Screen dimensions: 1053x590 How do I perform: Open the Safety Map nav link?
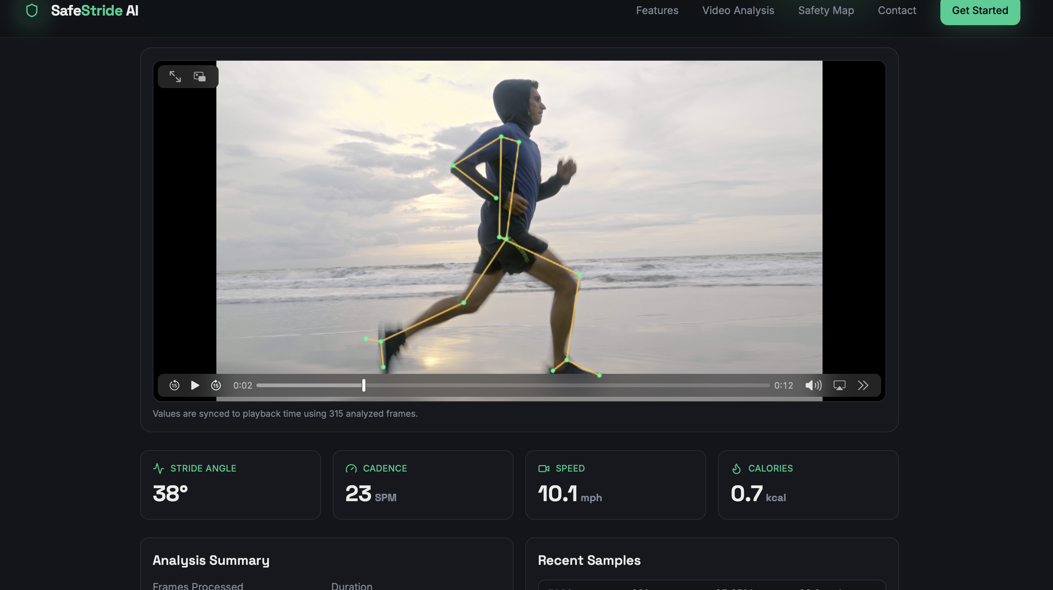tap(826, 10)
